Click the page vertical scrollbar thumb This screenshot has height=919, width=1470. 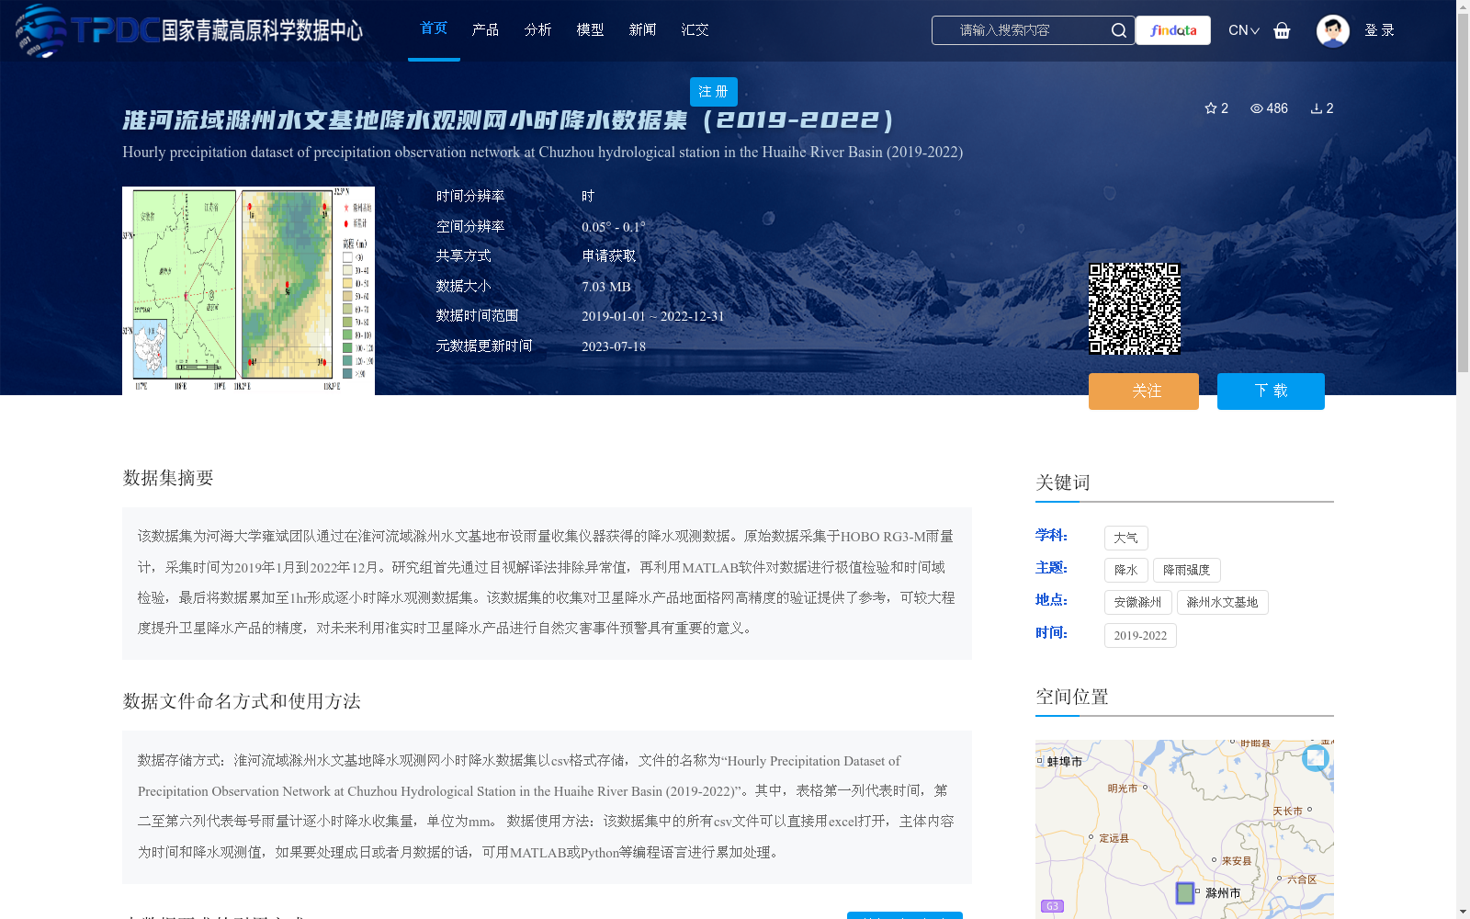[x=1463, y=193]
